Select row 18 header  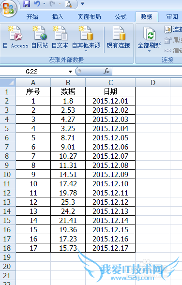(8, 248)
